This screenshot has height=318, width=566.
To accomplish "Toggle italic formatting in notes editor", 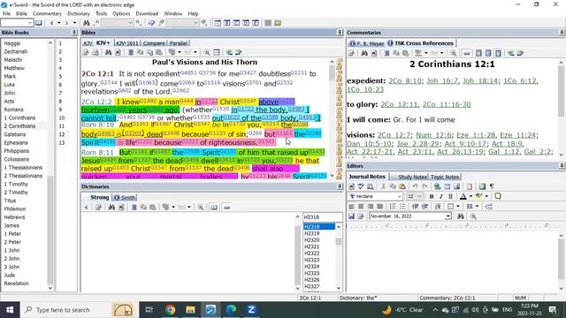I will [440, 196].
